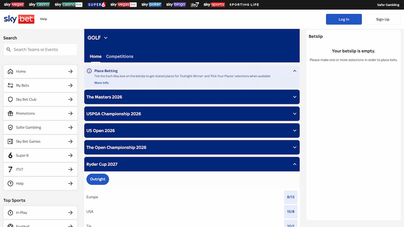Click the Sky Poker brand logo
The image size is (404, 227).
pos(151,5)
